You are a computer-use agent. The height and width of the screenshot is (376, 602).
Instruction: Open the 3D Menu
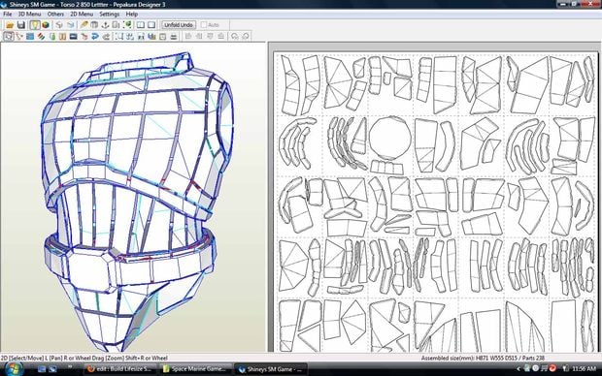pyautogui.click(x=29, y=14)
